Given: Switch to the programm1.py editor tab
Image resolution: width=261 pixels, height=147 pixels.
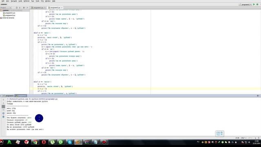Looking at the screenshot, I should (x=38, y=8).
